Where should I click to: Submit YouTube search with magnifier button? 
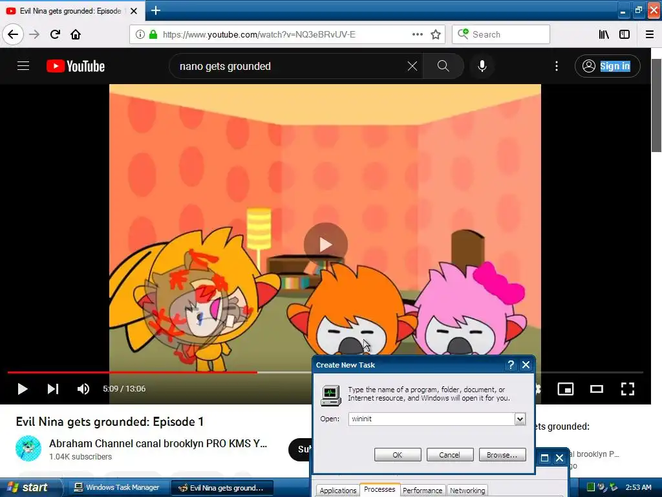pos(443,66)
